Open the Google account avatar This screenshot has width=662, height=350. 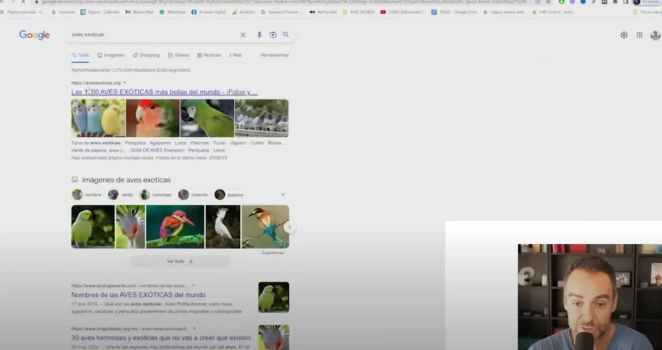click(655, 35)
